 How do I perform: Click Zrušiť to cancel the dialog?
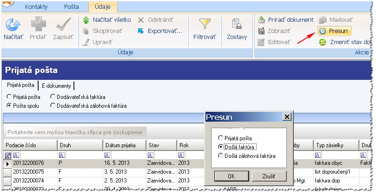click(269, 176)
